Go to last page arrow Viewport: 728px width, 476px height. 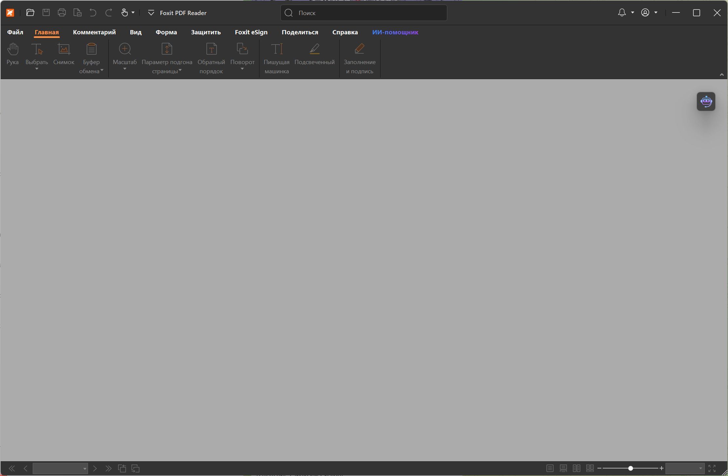click(x=108, y=468)
